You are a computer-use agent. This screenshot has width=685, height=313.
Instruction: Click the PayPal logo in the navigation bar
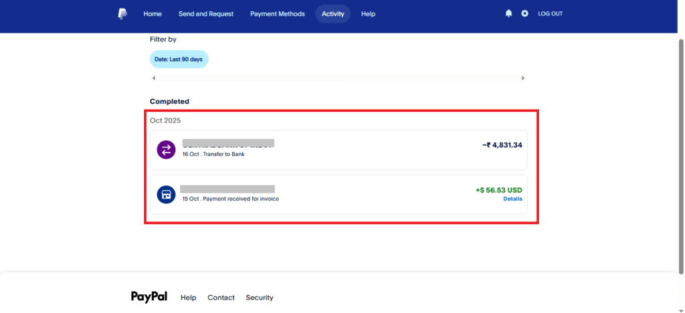pyautogui.click(x=122, y=14)
